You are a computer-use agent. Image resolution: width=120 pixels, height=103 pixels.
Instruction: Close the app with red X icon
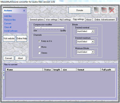[112, 10]
